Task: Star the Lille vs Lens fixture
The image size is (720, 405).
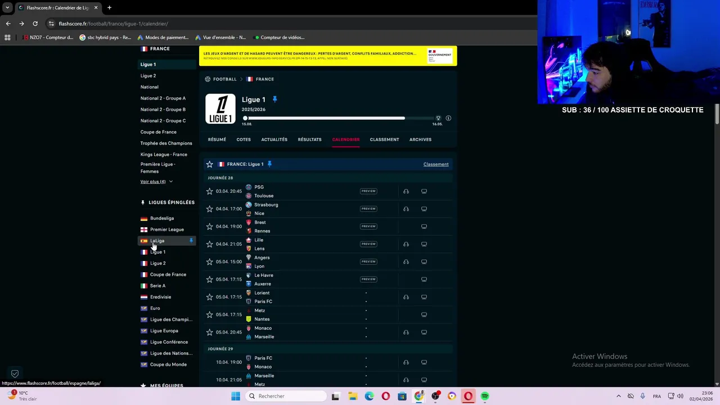Action: pyautogui.click(x=210, y=244)
